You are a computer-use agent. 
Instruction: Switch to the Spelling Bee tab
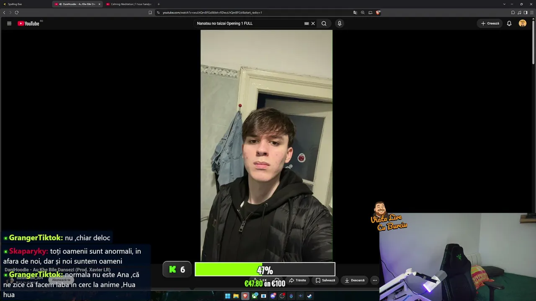(26, 4)
